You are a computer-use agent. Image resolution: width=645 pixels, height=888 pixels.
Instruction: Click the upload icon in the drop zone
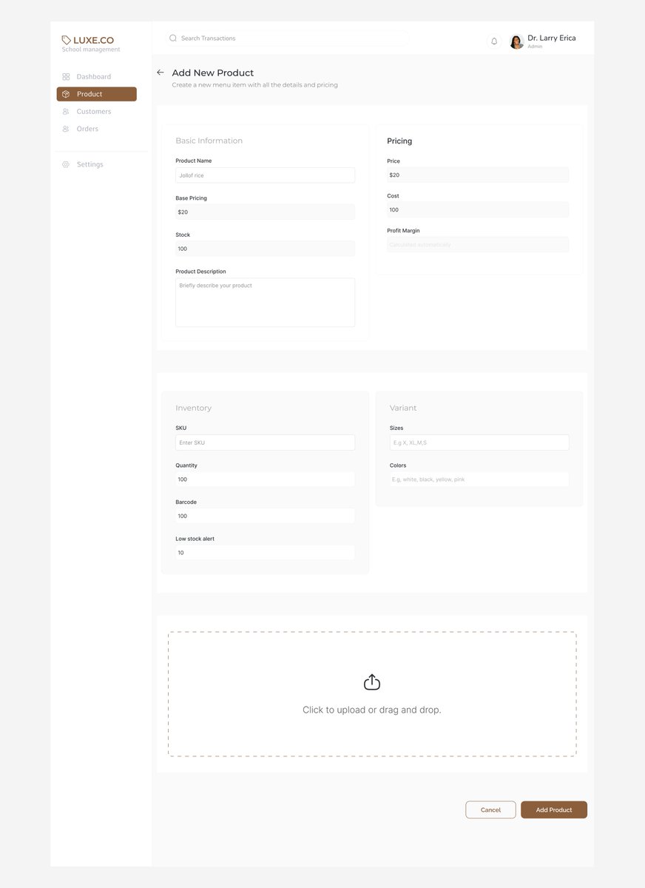(372, 682)
